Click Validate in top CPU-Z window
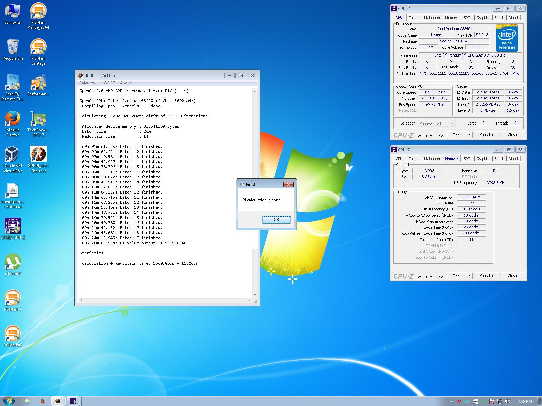The image size is (542, 406). click(486, 135)
